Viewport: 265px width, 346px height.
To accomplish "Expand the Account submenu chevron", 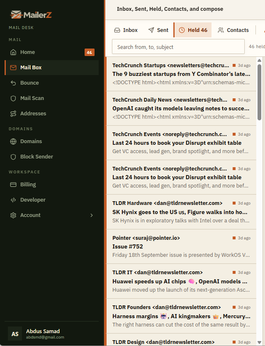I will click(92, 215).
